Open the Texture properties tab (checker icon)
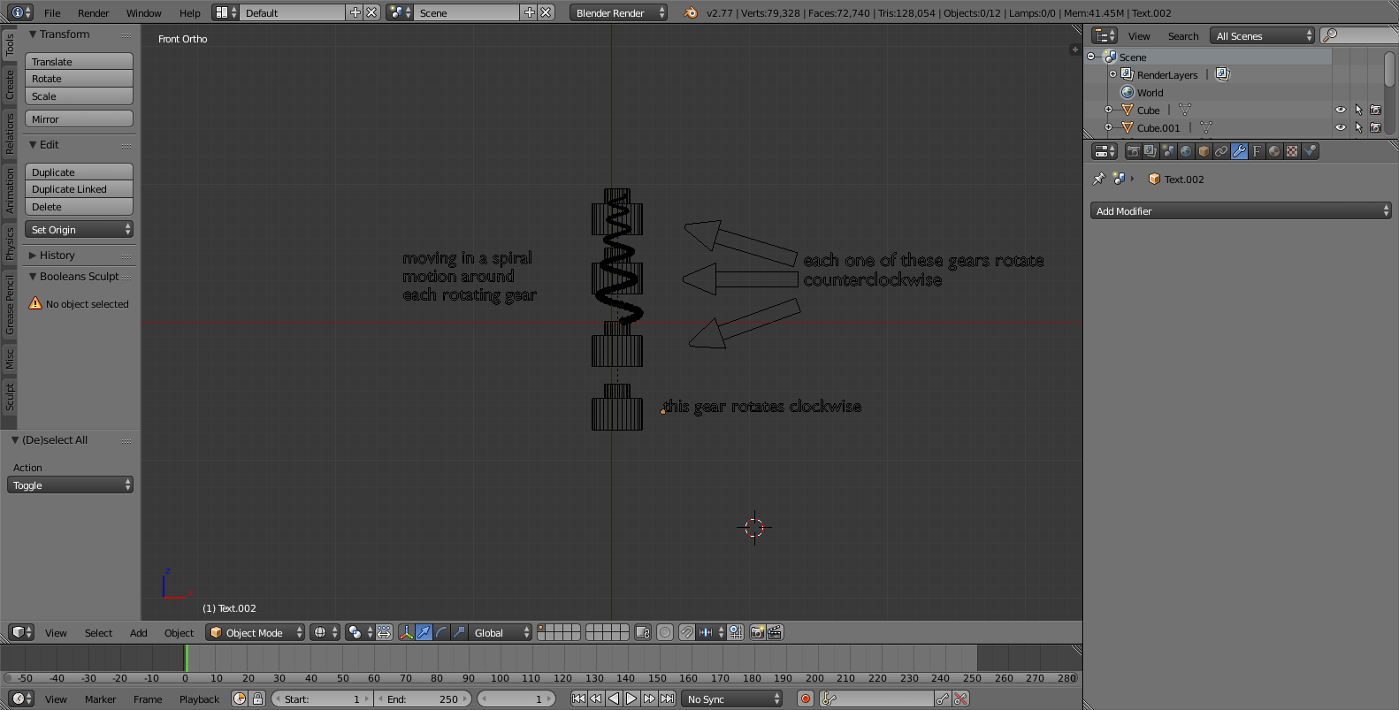The height and width of the screenshot is (710, 1399). click(1292, 151)
